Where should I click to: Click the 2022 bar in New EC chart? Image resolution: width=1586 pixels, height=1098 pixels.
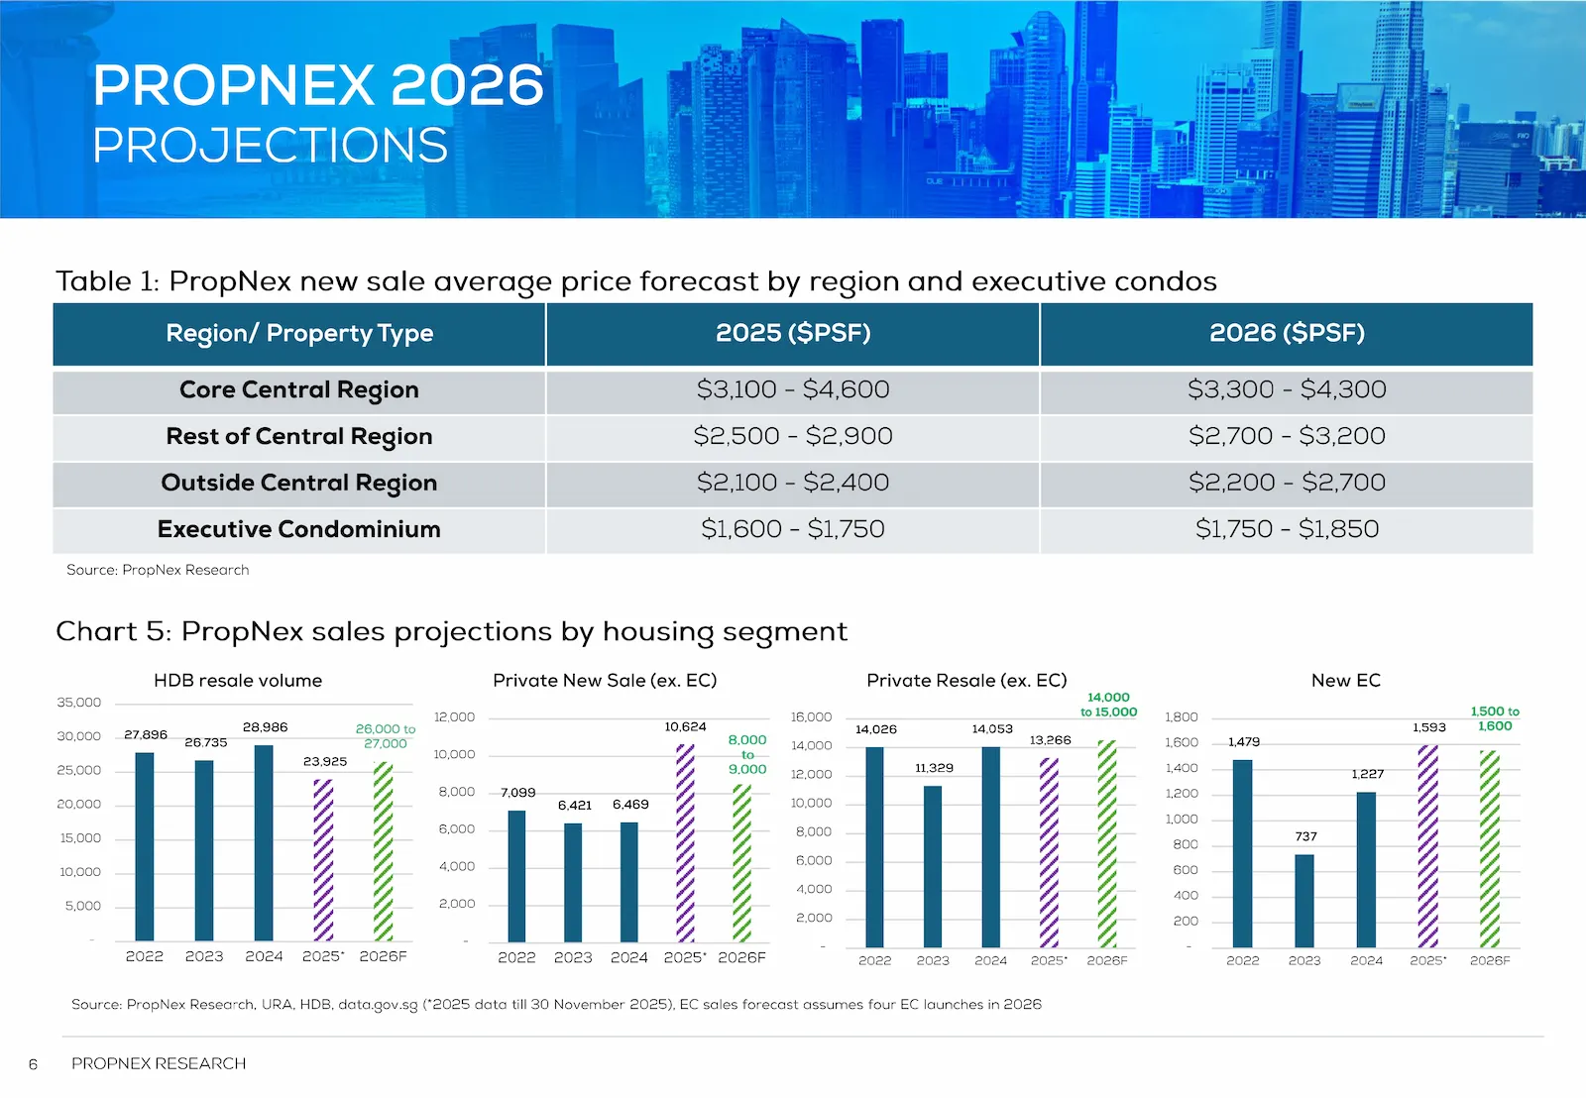[x=1243, y=854]
